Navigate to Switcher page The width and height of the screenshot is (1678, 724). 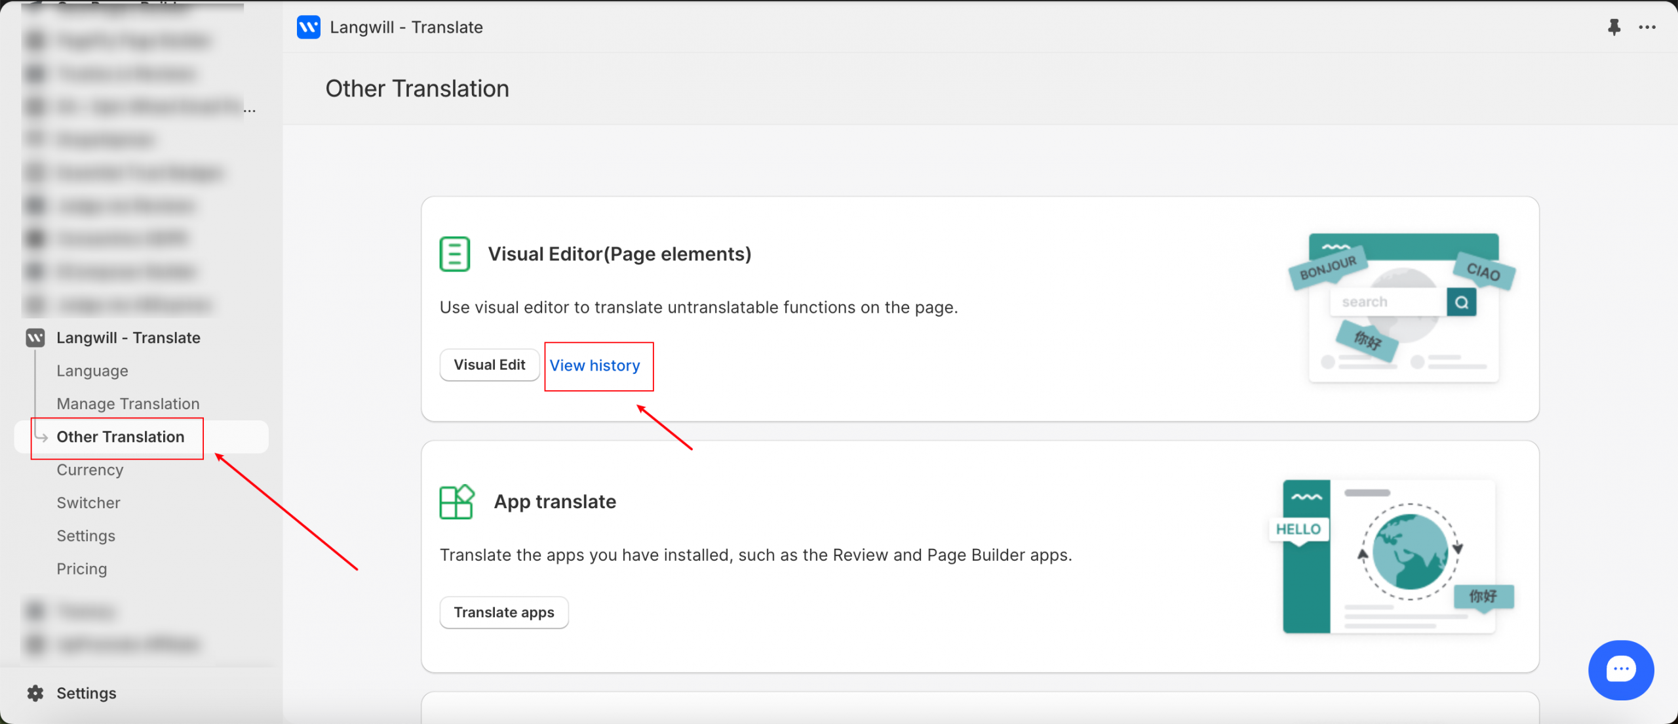[x=88, y=502]
